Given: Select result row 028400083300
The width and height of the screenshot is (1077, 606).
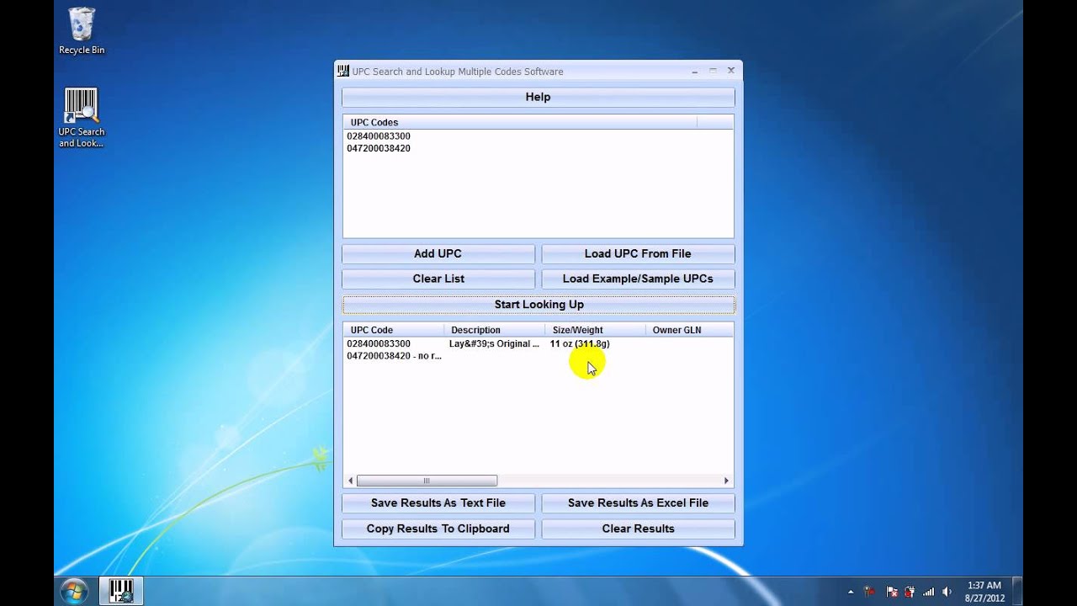Looking at the screenshot, I should click(379, 343).
